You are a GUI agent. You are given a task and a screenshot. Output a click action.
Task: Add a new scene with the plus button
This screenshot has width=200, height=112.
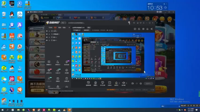(x=69, y=27)
